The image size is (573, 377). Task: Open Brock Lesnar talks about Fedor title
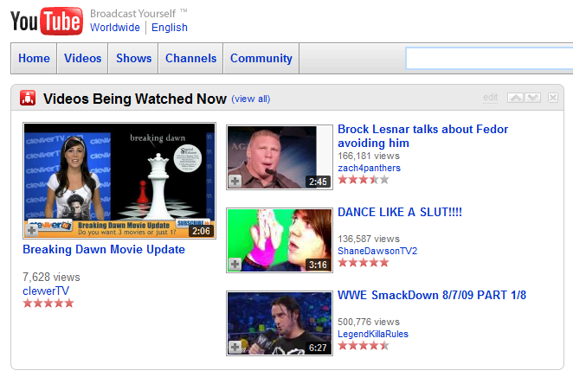422,136
